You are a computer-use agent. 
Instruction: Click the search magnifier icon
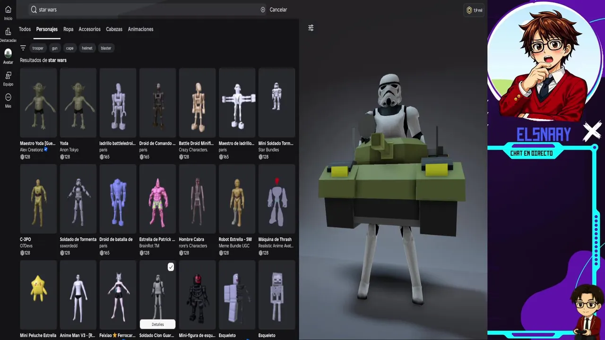34,9
